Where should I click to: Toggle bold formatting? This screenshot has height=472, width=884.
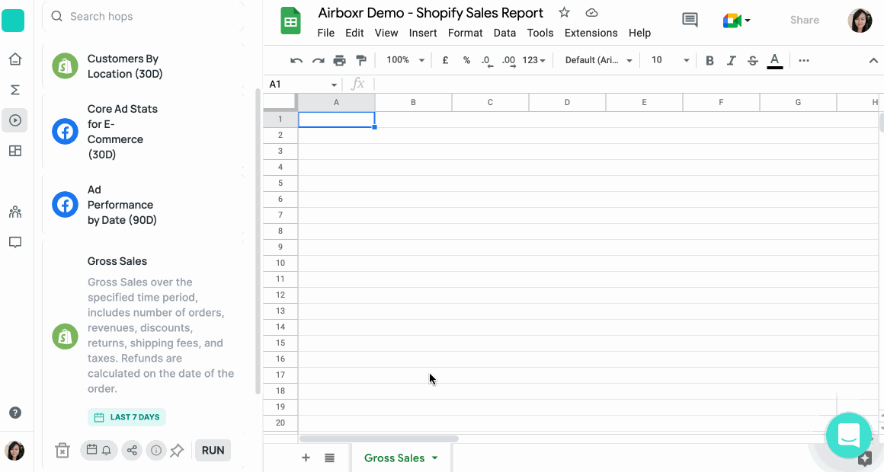tap(709, 60)
